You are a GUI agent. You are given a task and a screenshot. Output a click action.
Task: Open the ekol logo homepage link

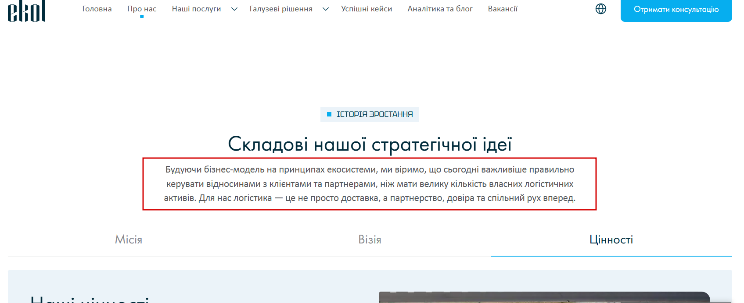[27, 11]
